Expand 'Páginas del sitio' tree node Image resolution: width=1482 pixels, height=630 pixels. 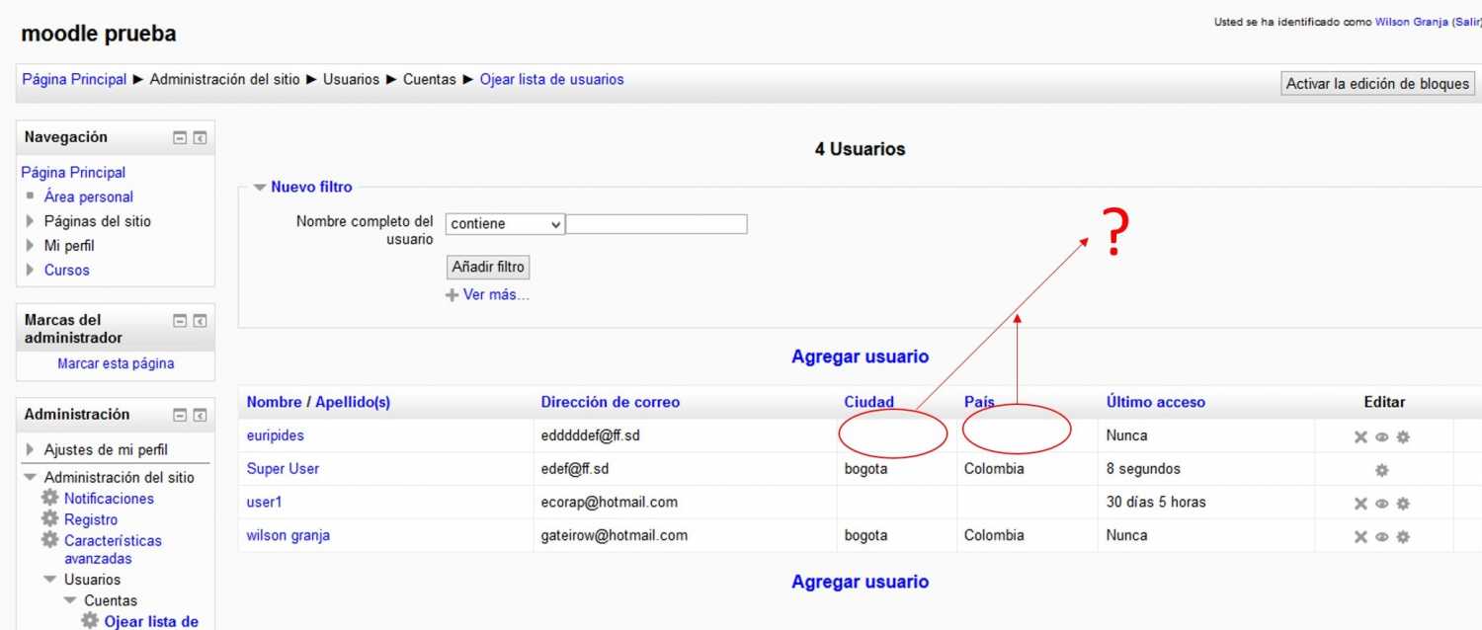tap(31, 221)
